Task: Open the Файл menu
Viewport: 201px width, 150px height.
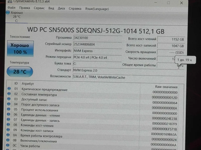Action: (x=11, y=8)
